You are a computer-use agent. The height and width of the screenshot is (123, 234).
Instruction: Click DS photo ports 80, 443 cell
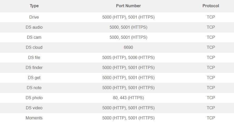[x=128, y=98]
